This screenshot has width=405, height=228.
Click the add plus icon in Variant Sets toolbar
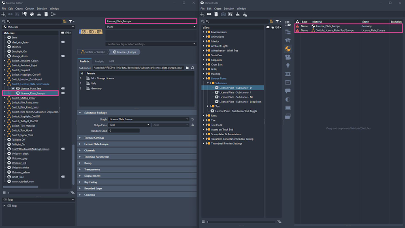click(x=202, y=14)
